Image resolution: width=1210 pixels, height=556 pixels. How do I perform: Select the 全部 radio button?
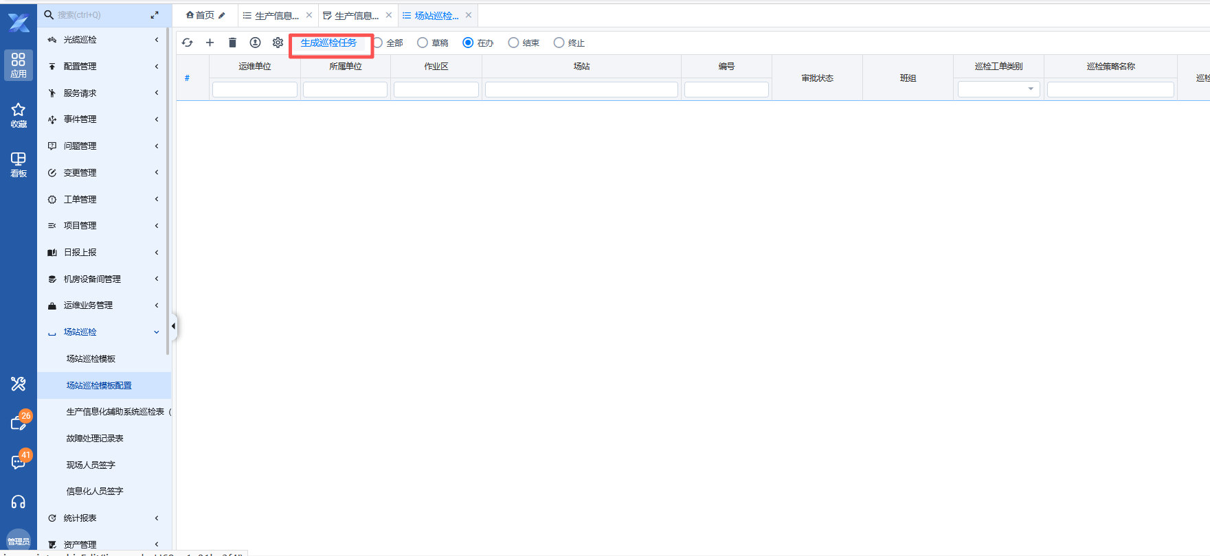click(x=378, y=43)
